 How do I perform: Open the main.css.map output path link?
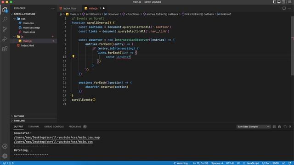(57, 137)
